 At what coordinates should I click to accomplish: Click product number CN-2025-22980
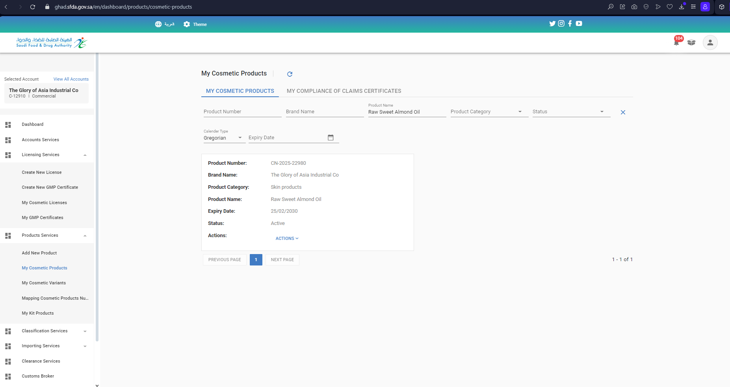click(288, 163)
